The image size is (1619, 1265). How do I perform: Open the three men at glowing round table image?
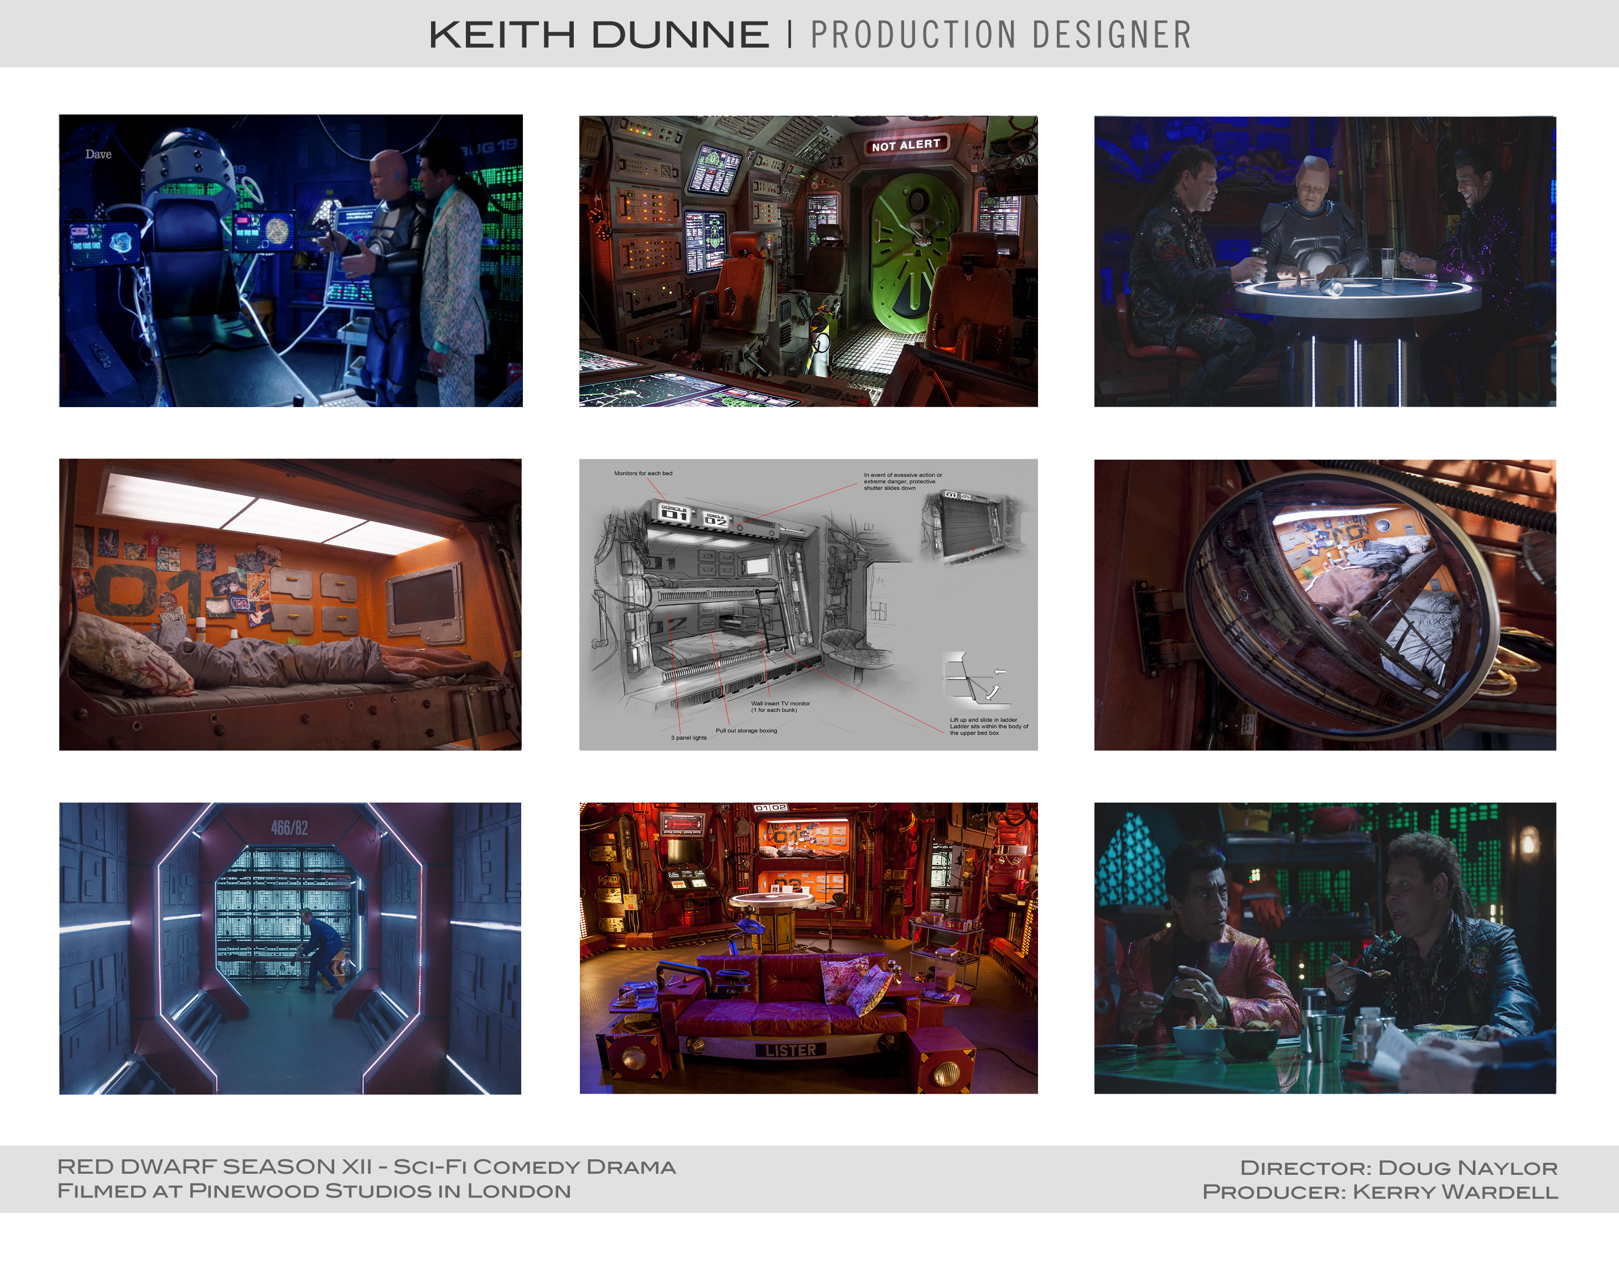(x=1325, y=261)
